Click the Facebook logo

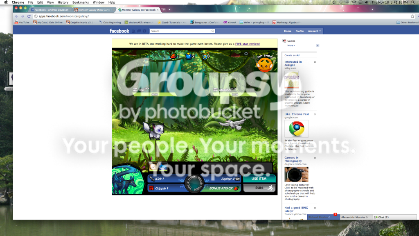pyautogui.click(x=119, y=31)
